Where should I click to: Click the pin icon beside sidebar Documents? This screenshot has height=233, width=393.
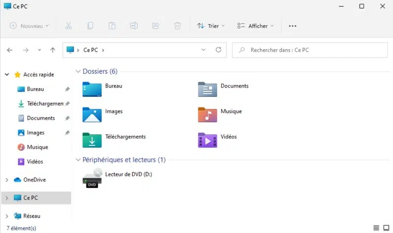tap(67, 118)
